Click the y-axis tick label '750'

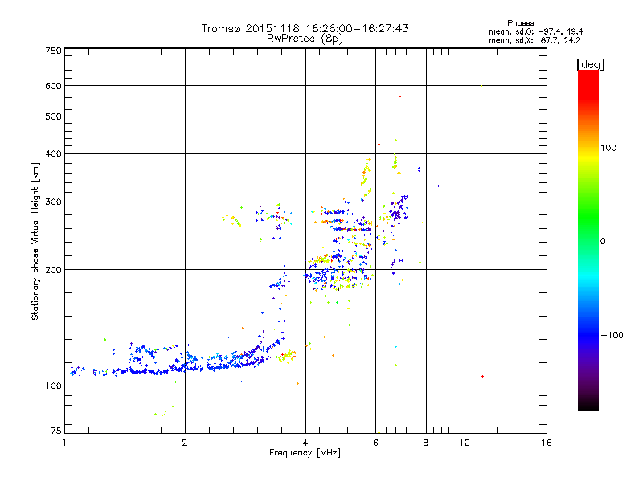coord(53,51)
